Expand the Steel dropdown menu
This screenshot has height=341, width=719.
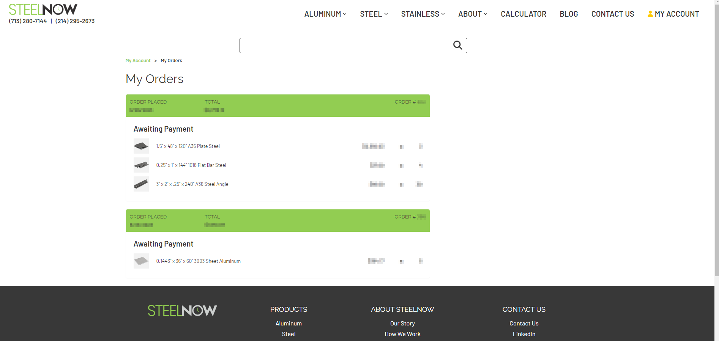[x=374, y=14]
